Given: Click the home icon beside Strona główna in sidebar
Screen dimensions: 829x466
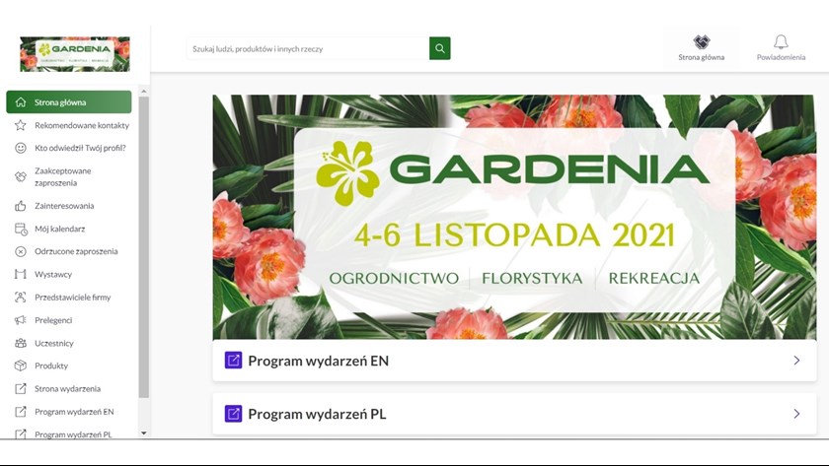Looking at the screenshot, I should pyautogui.click(x=21, y=101).
